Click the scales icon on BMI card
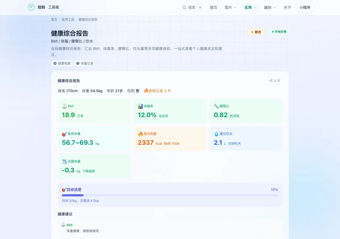 coord(64,106)
